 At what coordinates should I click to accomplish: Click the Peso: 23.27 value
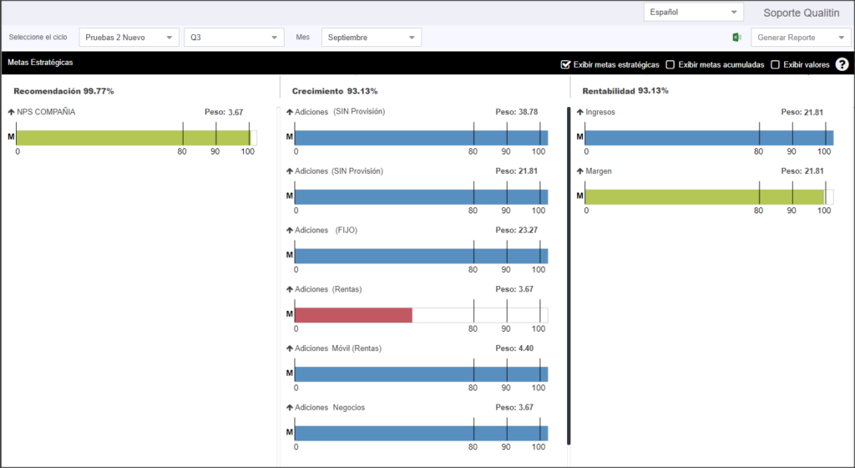pyautogui.click(x=516, y=230)
